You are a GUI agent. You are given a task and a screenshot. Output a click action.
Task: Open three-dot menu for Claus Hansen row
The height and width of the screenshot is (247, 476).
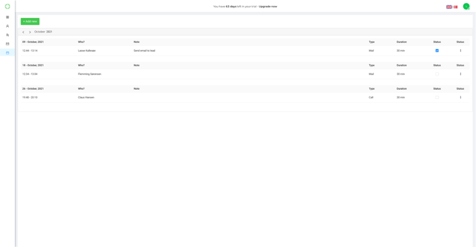tap(460, 97)
